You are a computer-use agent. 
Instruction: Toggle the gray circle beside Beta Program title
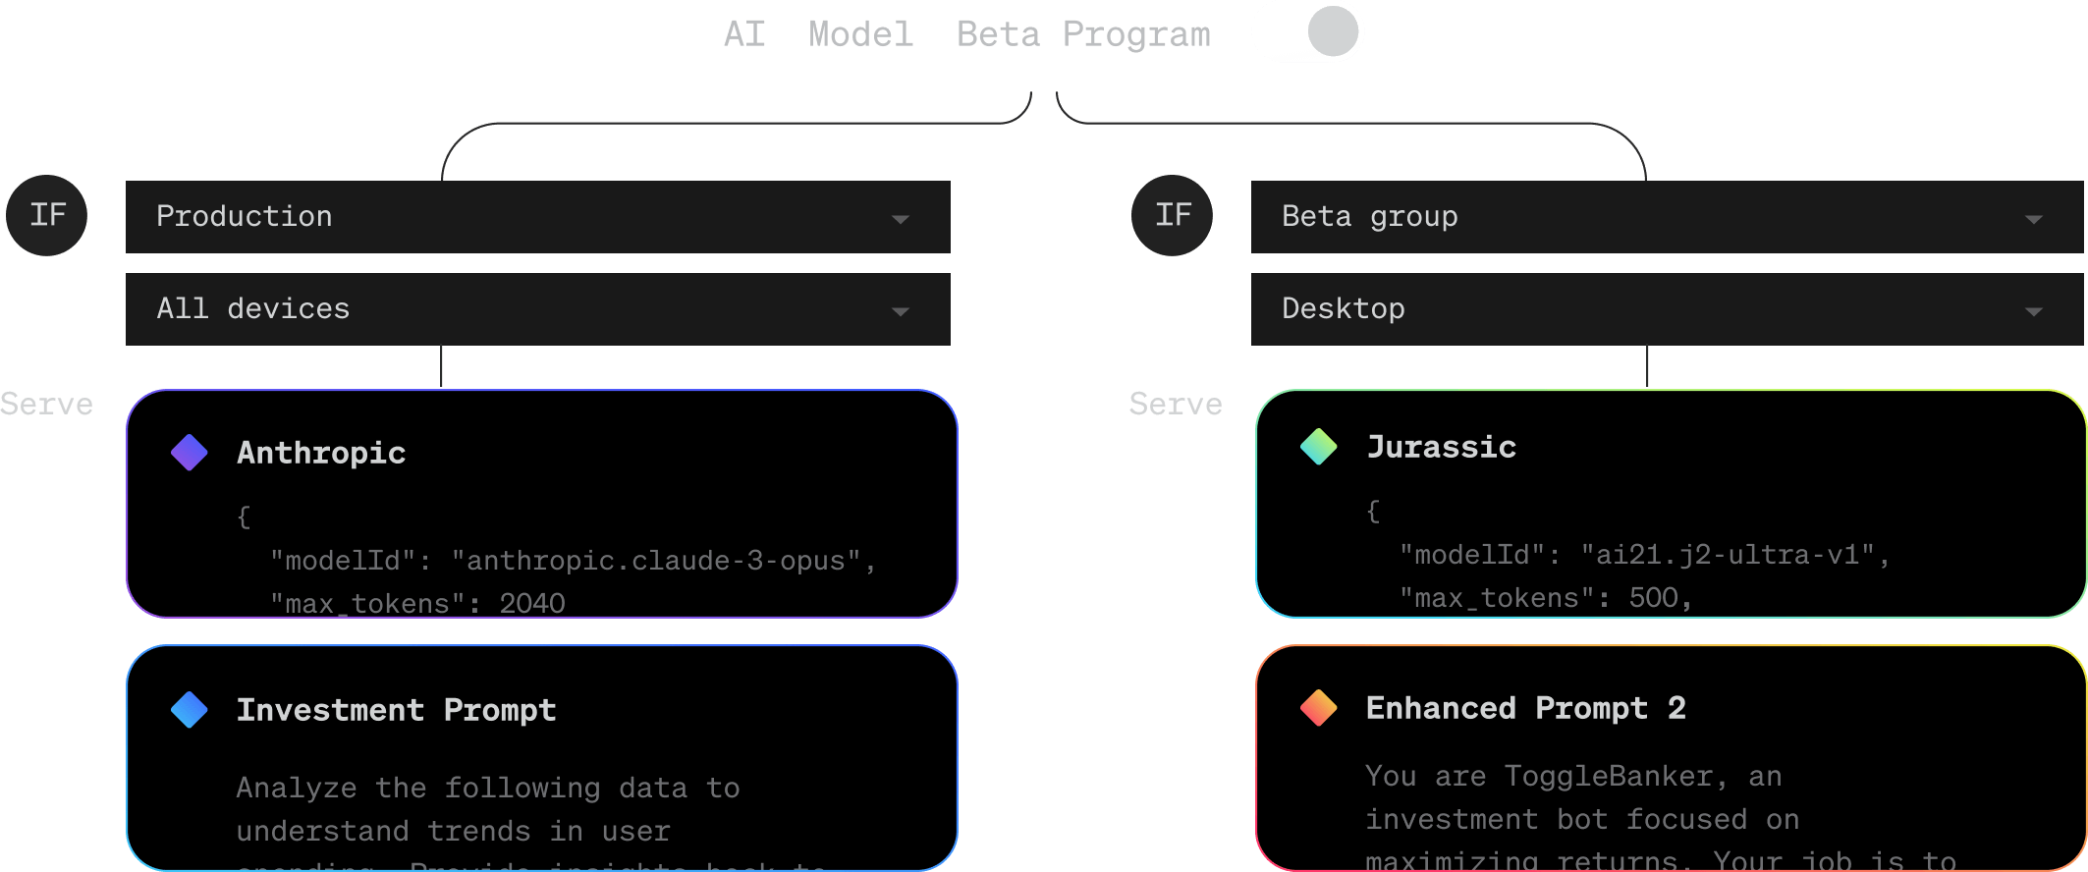(1333, 31)
